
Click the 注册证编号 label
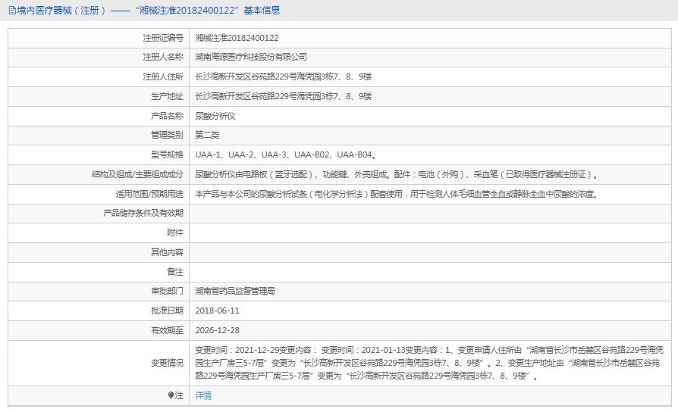coord(163,38)
